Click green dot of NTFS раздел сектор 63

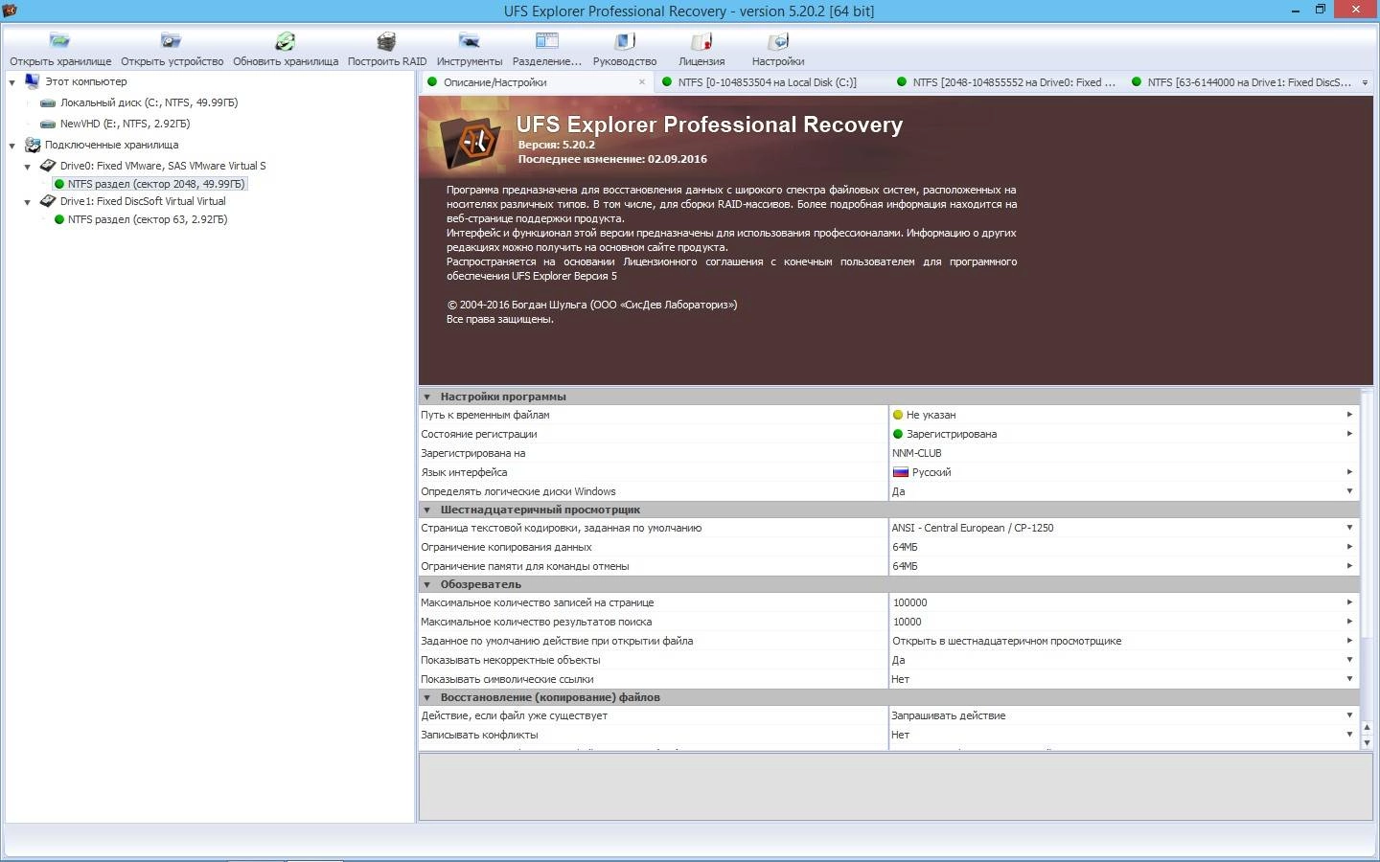pyautogui.click(x=59, y=219)
